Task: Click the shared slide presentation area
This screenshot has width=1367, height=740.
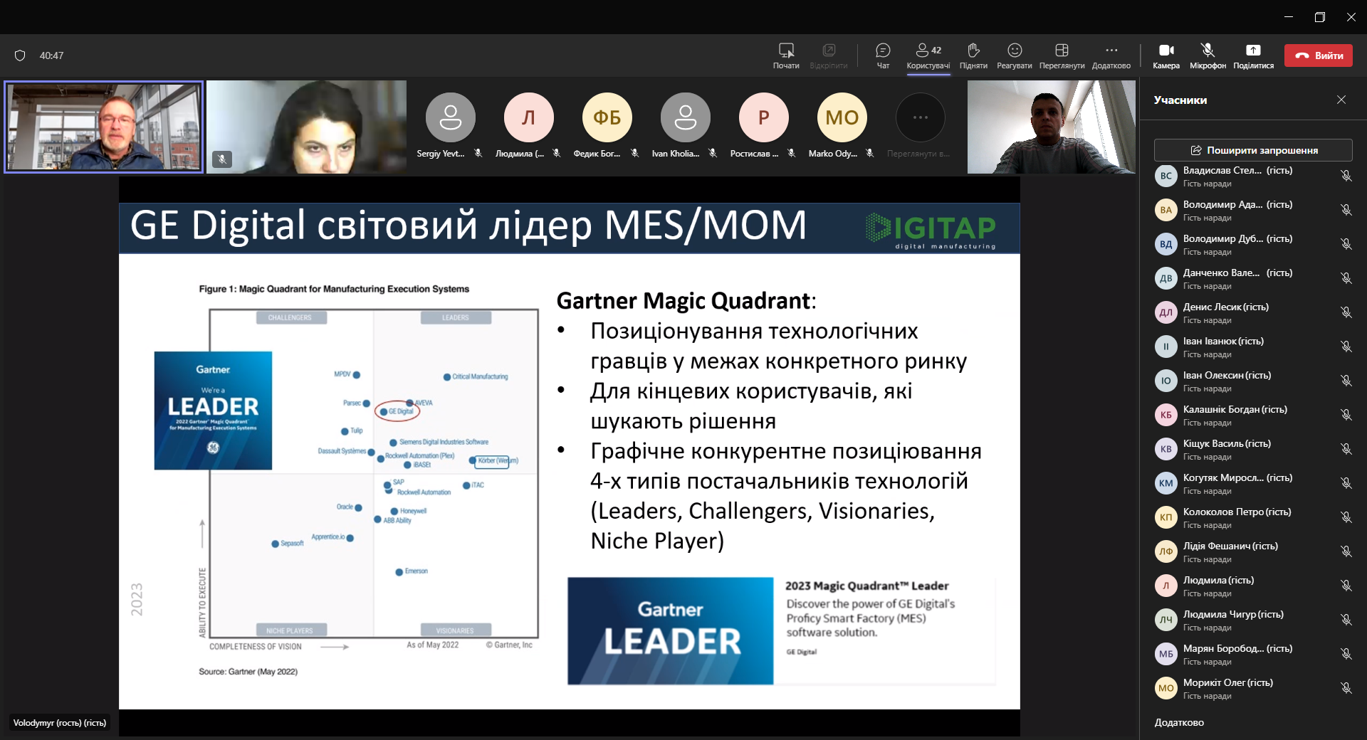Action: tap(569, 455)
